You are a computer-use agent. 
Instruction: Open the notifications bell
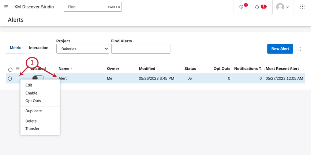(x=257, y=7)
